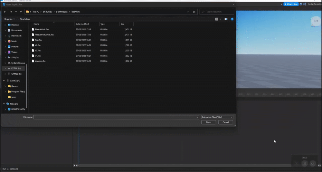Image resolution: width=322 pixels, height=172 pixels.
Task: Create a New folder
Action: [25, 19]
